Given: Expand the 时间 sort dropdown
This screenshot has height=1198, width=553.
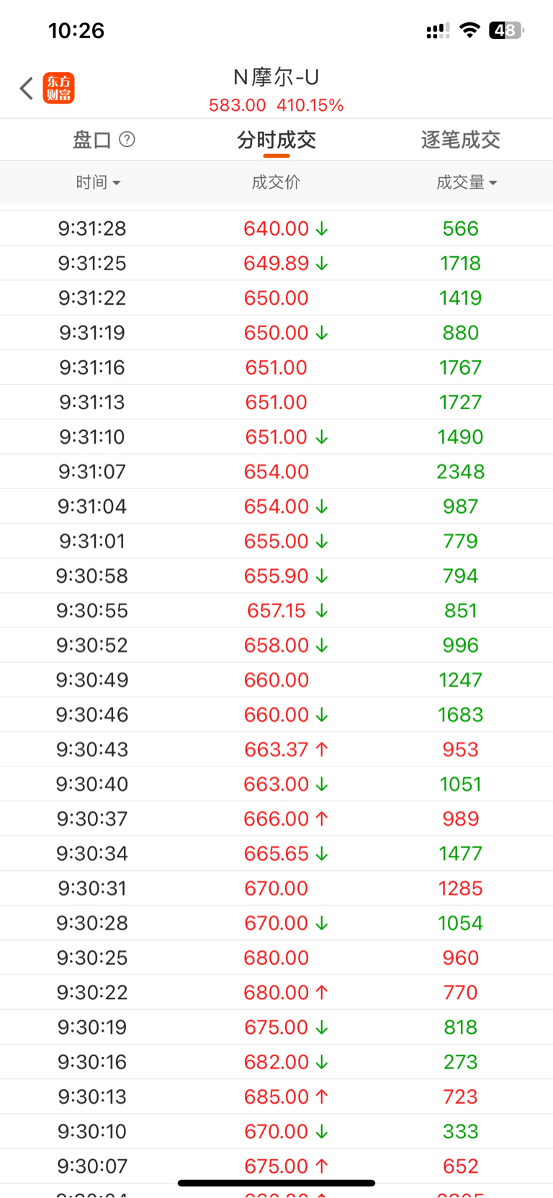Looking at the screenshot, I should click(99, 182).
